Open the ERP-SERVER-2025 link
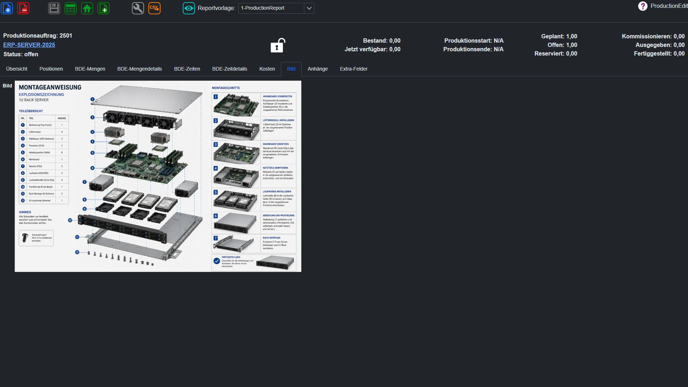 (x=29, y=45)
